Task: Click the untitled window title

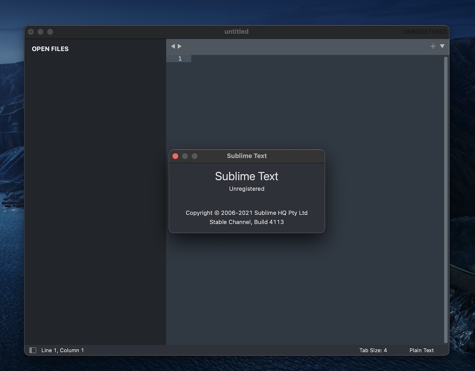Action: [236, 32]
